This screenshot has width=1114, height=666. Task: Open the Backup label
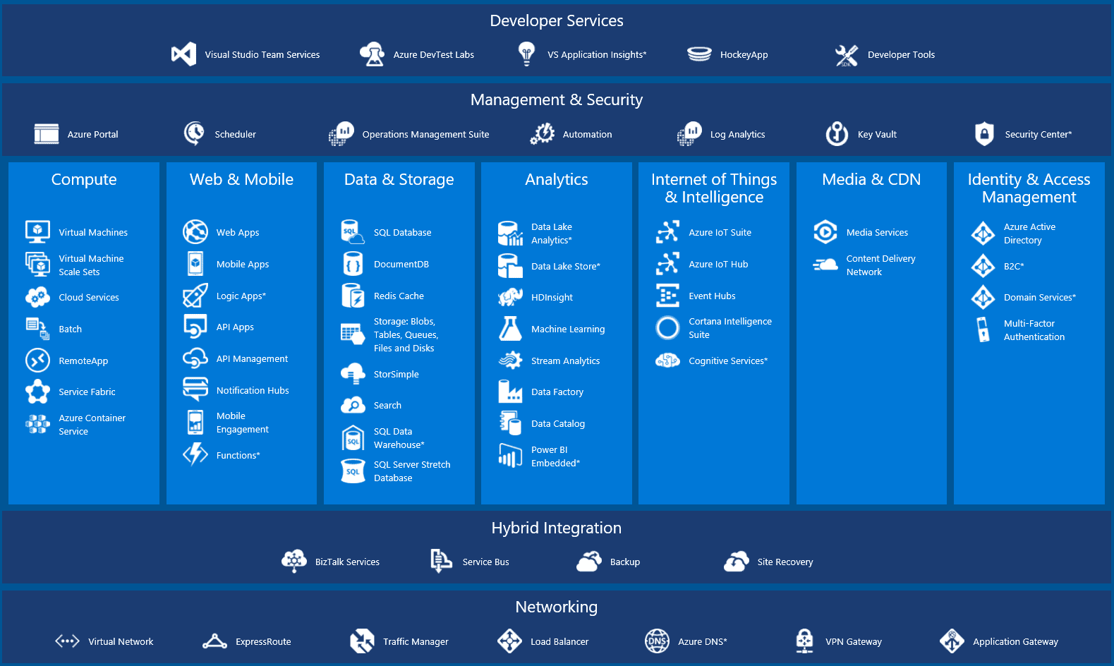coord(624,562)
